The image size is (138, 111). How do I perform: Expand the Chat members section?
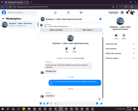tap(120, 49)
